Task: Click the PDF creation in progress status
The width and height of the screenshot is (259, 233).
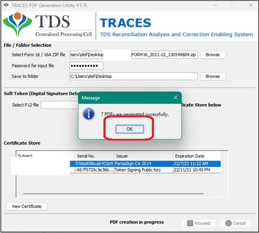Action: 137,222
